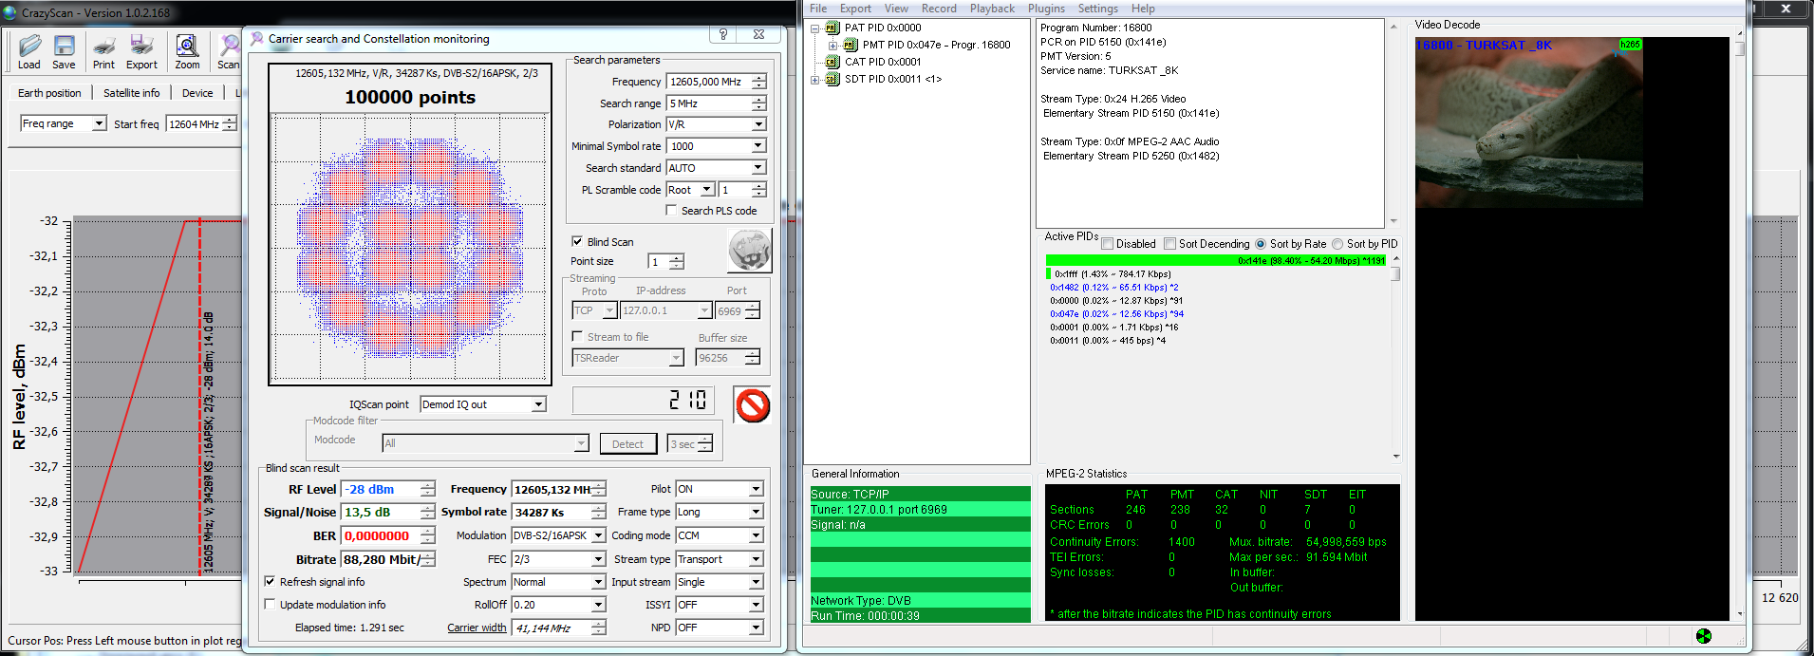Screen dimensions: 1814x656
Task: Click the radiation status icon at bottom right
Action: click(1704, 636)
